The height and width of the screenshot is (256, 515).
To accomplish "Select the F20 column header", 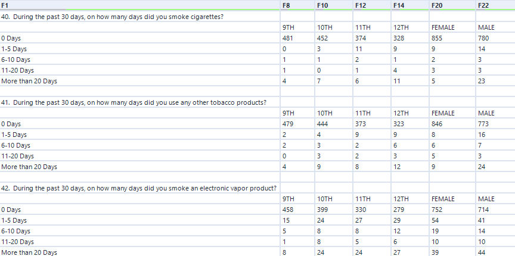I will pos(437,5).
